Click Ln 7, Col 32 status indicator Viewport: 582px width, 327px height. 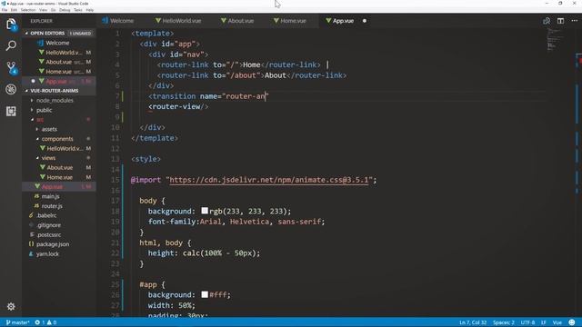(x=473, y=322)
